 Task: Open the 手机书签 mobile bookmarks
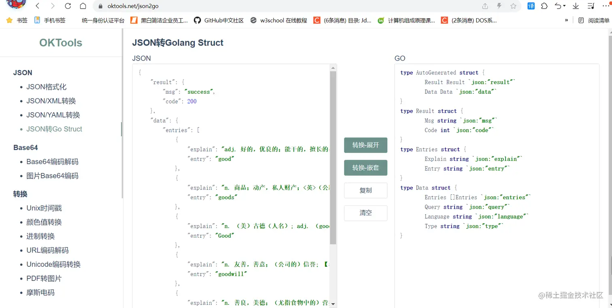pyautogui.click(x=50, y=20)
